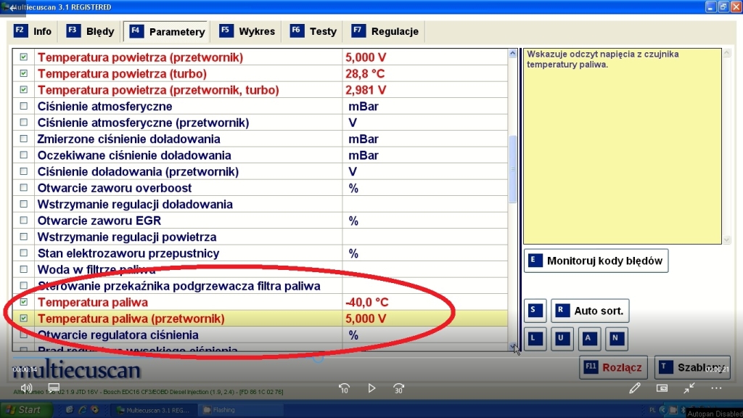Uncheck Temperatura powietrza (przetwornik) parameter

click(x=24, y=57)
